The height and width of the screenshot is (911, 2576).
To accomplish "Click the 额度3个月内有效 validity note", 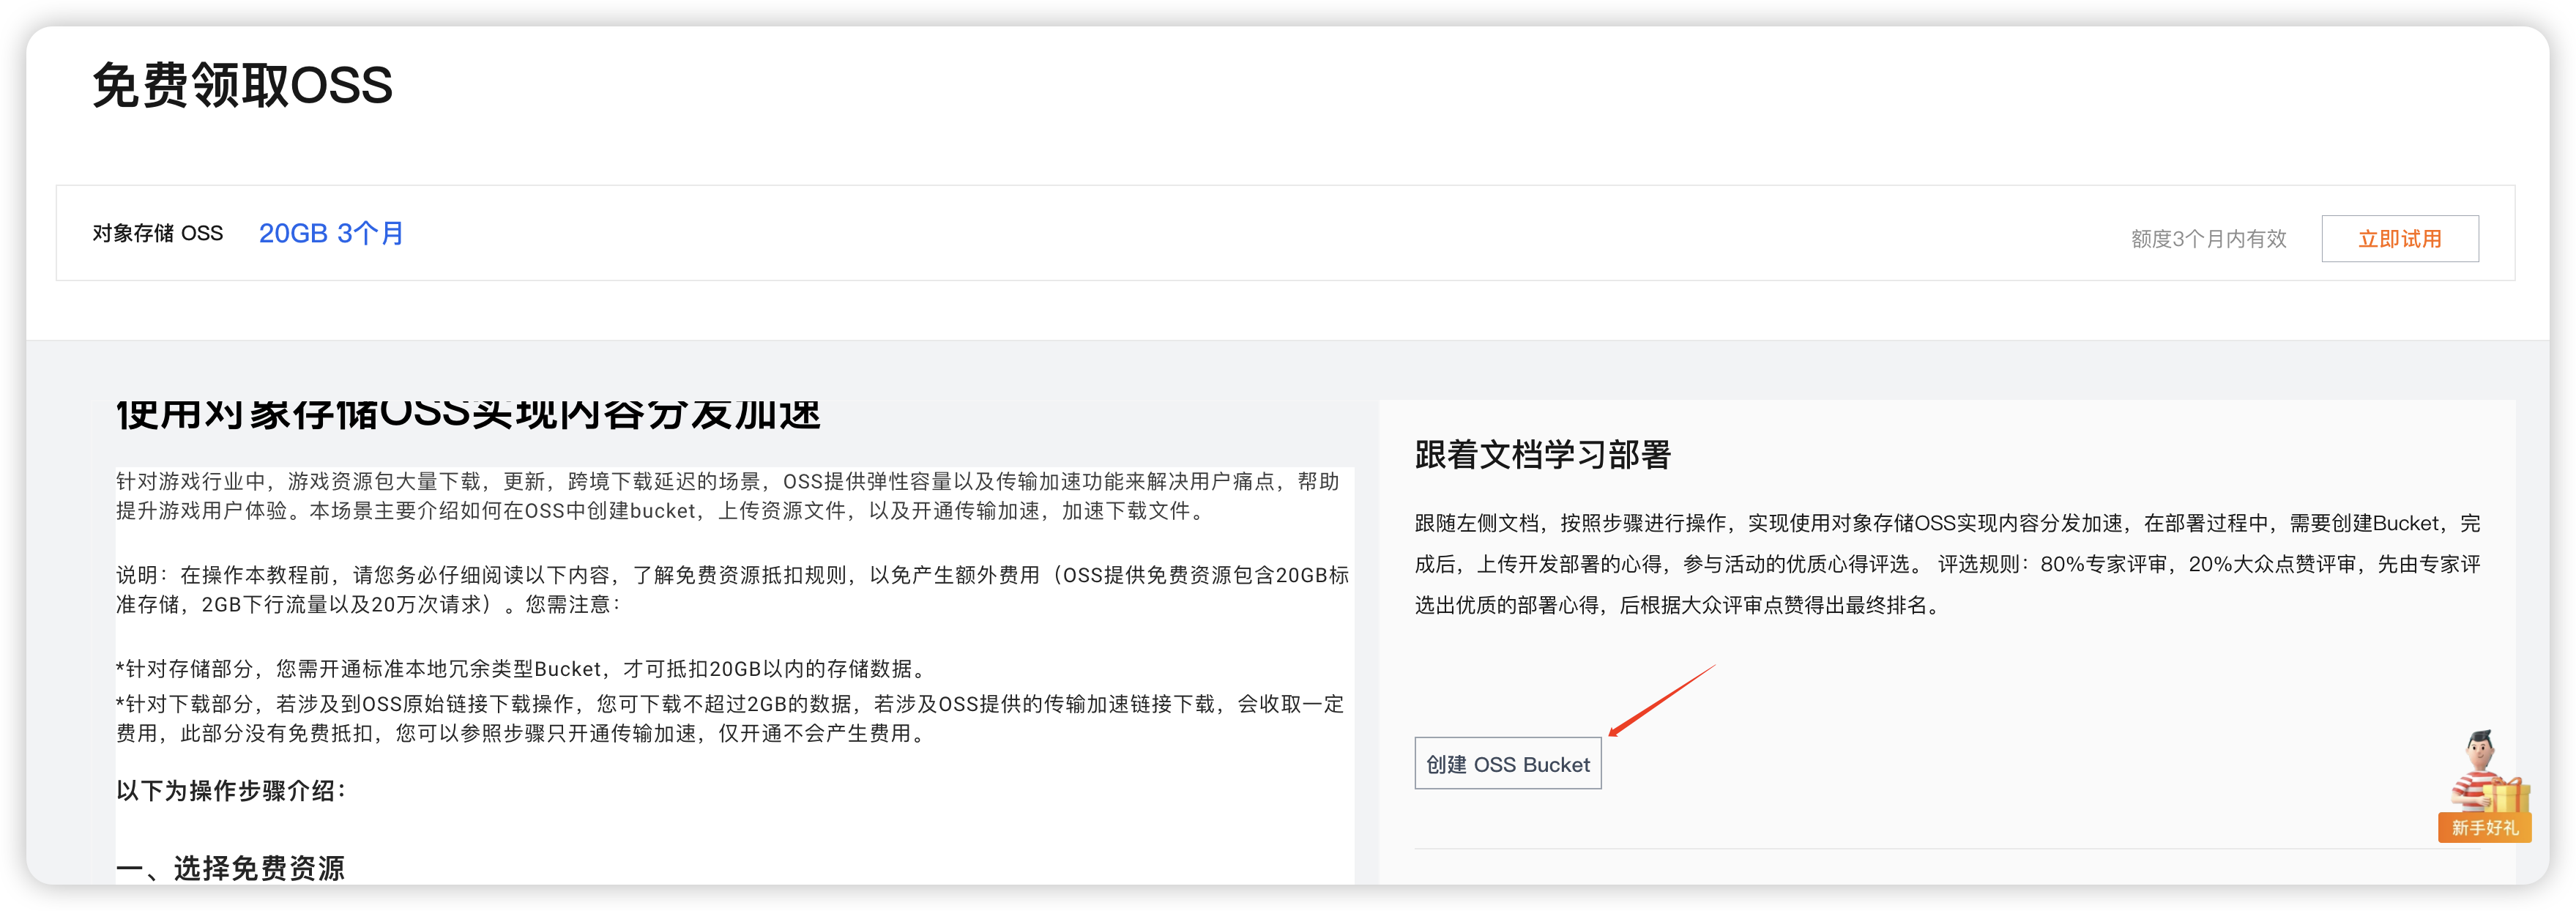I will tap(2208, 239).
